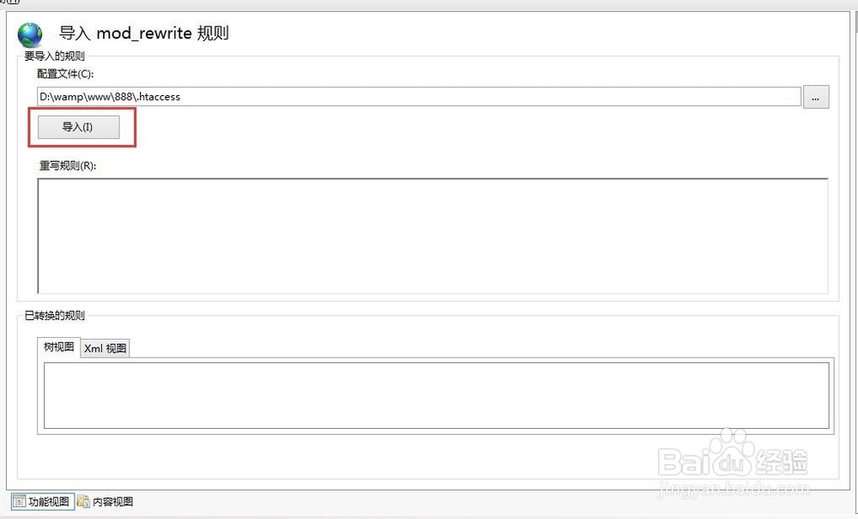Select the 内容视图 label at bottom
Image resolution: width=858 pixels, height=519 pixels.
pyautogui.click(x=112, y=502)
